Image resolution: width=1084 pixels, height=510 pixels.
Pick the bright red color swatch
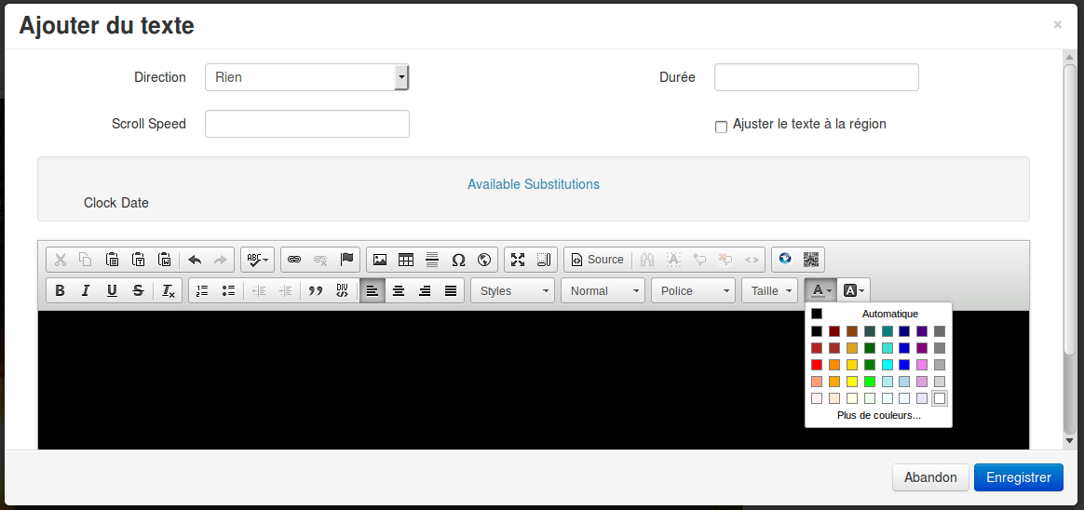point(817,365)
